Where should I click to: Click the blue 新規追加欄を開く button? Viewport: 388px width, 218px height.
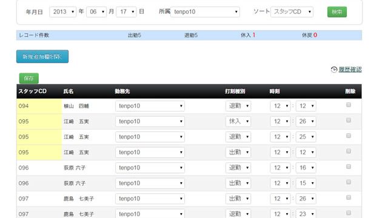[42, 56]
